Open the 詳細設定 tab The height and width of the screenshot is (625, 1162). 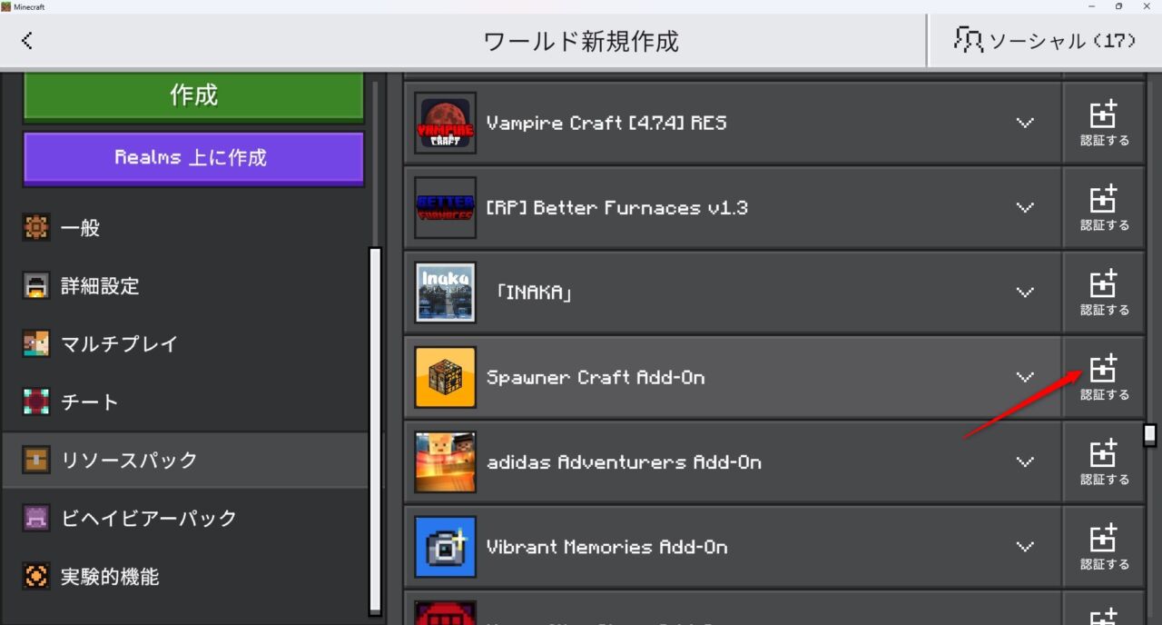click(x=185, y=286)
